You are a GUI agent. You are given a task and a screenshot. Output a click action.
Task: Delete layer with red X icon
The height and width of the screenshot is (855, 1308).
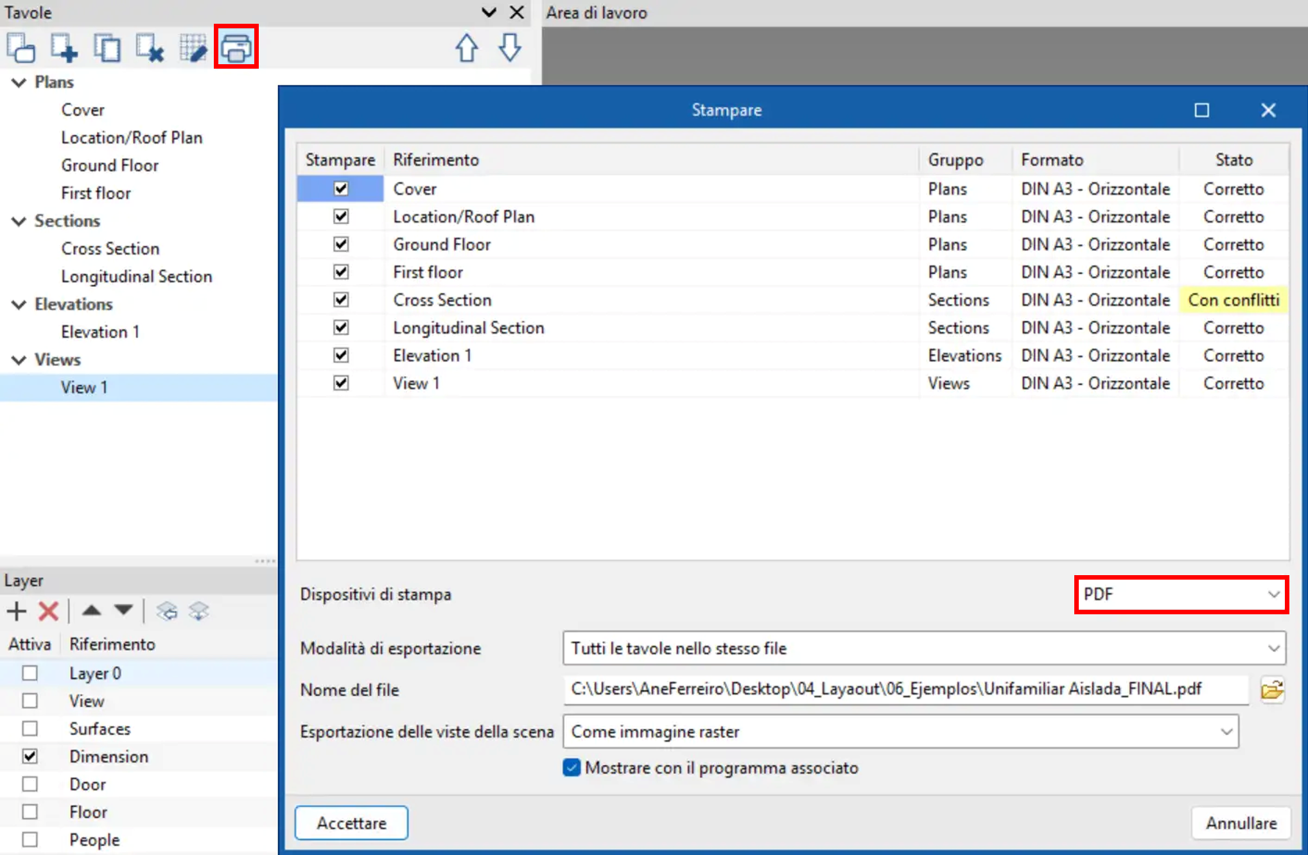point(48,611)
